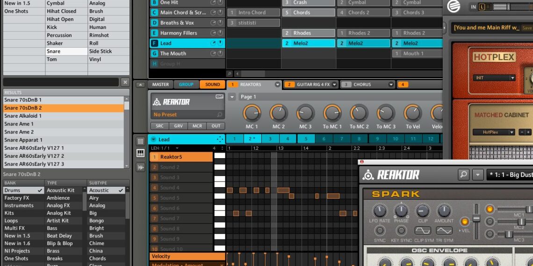Toggle the Key Sync button under Phase

(401, 231)
